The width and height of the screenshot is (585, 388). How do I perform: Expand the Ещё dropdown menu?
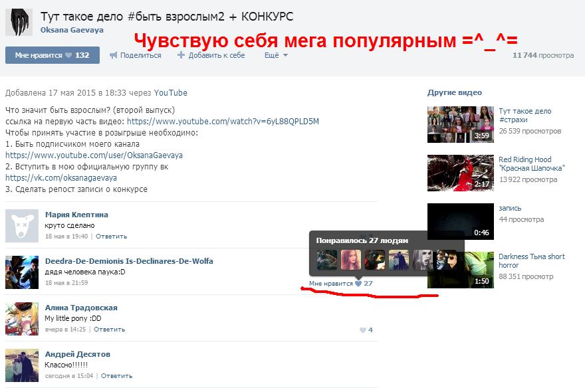276,55
